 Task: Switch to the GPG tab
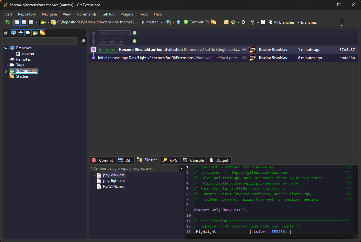[170, 160]
